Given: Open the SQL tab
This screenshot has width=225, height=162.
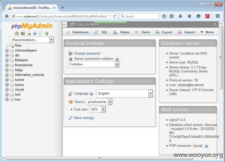Looking at the screenshot, I should click(101, 32).
